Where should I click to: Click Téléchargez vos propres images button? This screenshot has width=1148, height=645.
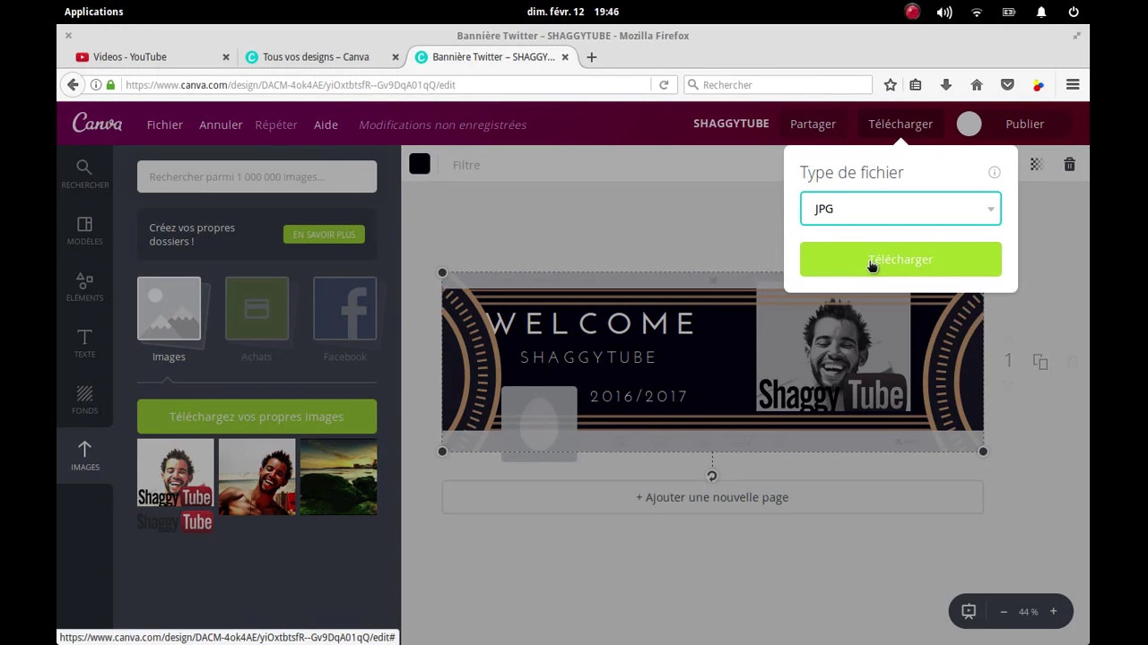point(257,417)
